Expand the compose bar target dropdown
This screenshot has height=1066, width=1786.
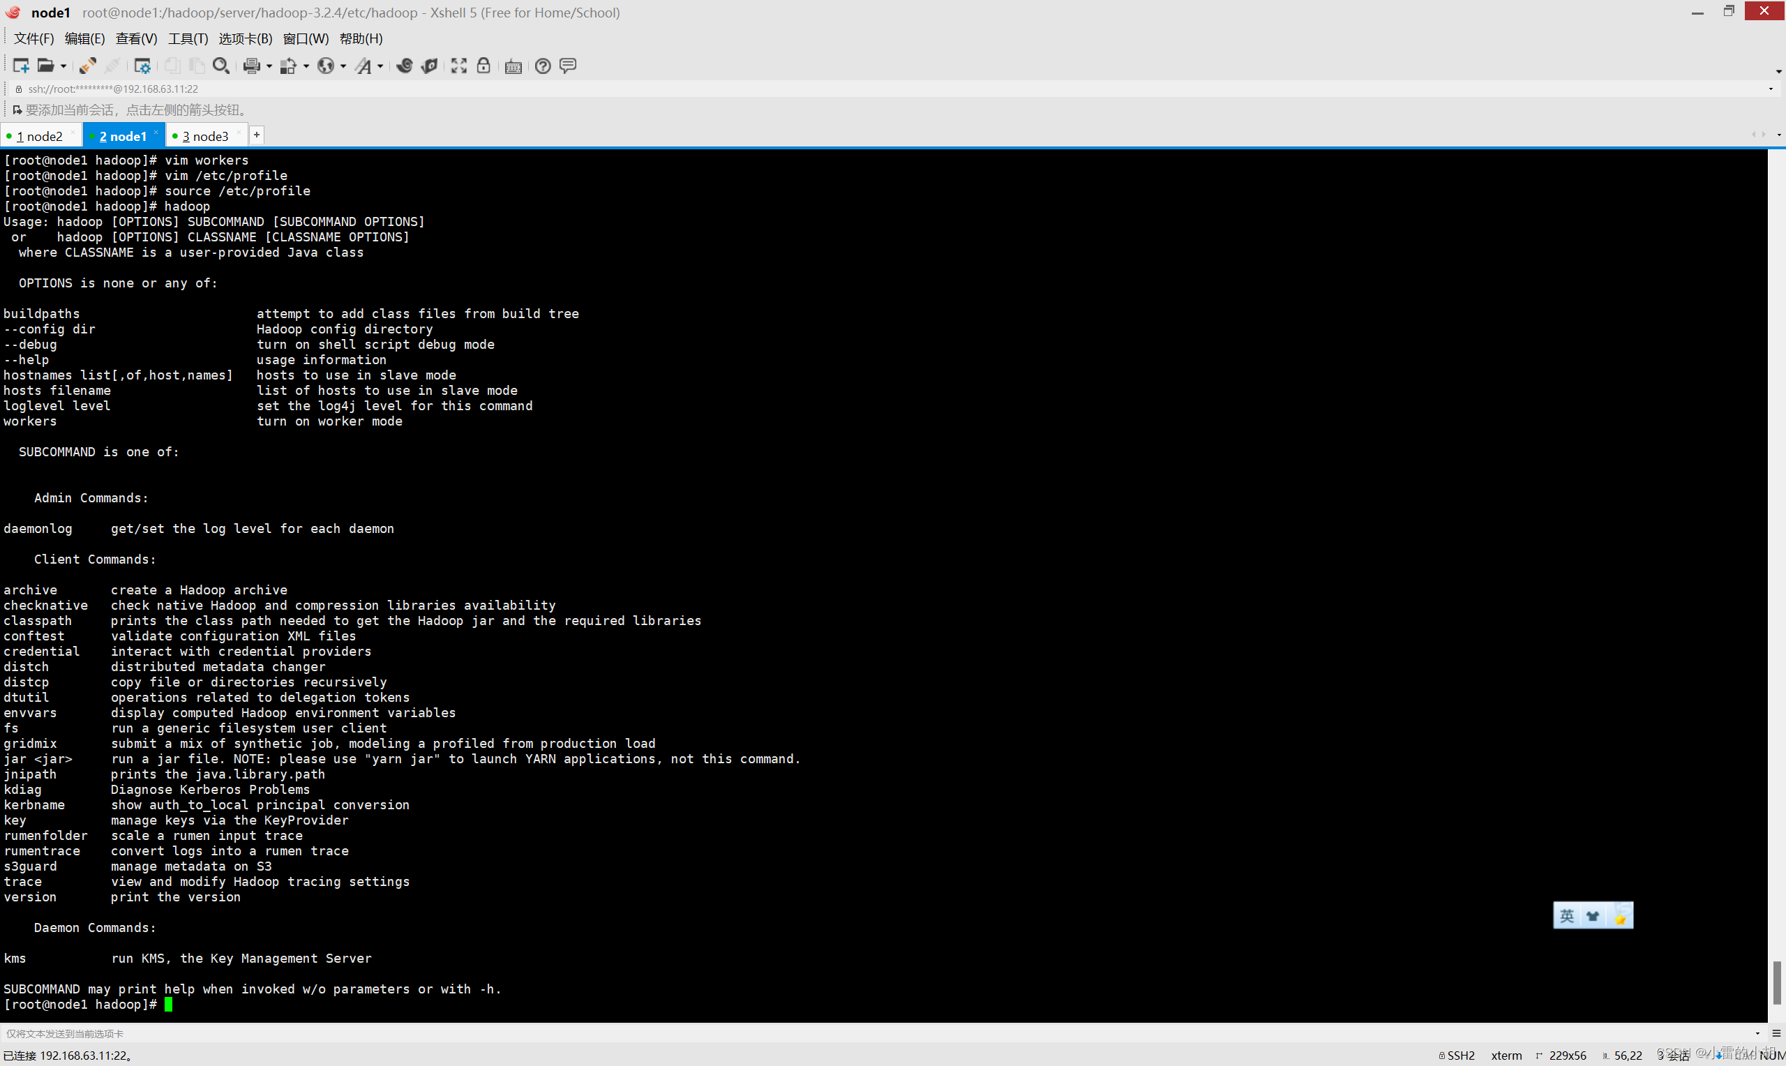tap(1757, 1034)
